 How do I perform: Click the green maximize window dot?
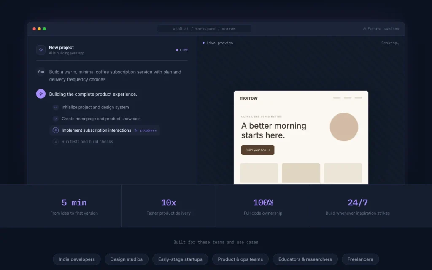[x=44, y=29]
